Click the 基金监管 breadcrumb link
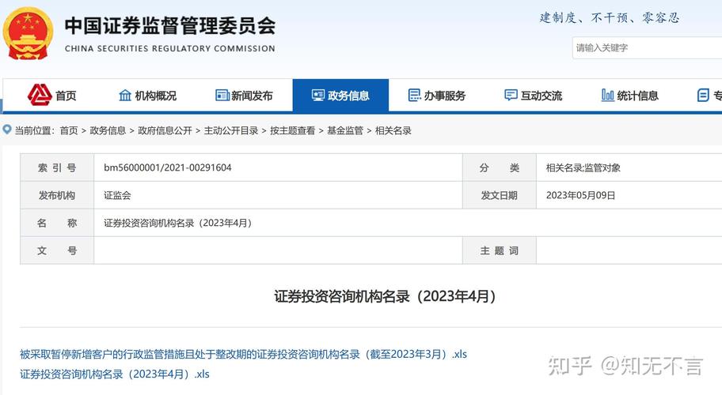722x395 pixels. coord(345,130)
